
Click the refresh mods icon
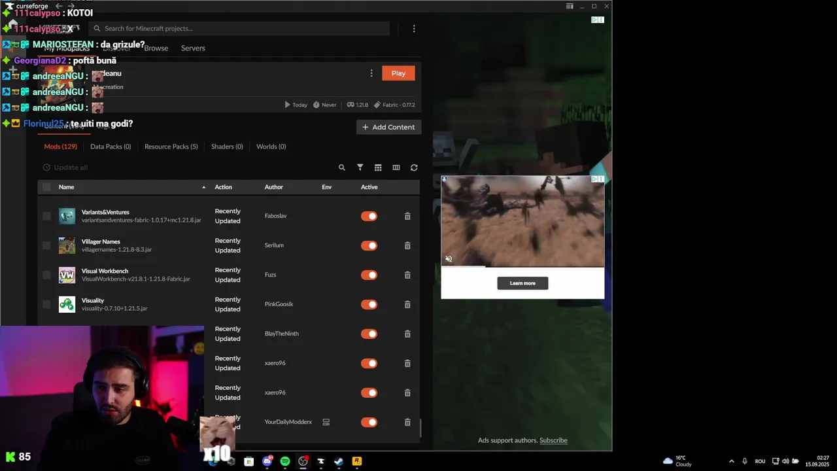click(x=414, y=167)
